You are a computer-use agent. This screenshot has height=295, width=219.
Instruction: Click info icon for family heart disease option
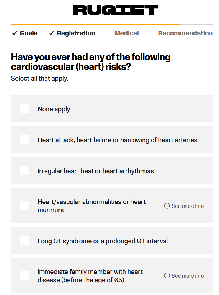[167, 276]
